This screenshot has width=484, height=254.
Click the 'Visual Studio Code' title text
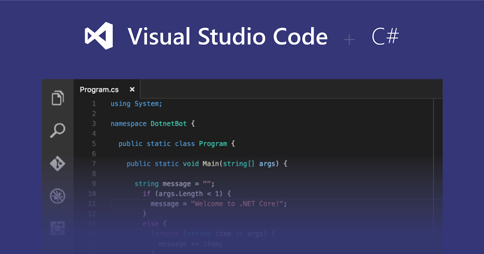pos(227,36)
